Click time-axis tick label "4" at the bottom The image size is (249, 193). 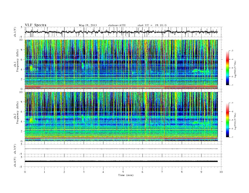[103, 172]
